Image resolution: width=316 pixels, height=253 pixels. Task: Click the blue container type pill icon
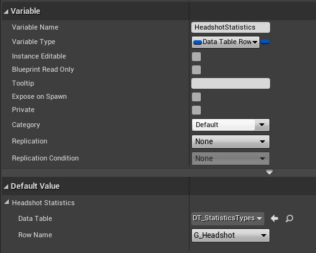(265, 42)
